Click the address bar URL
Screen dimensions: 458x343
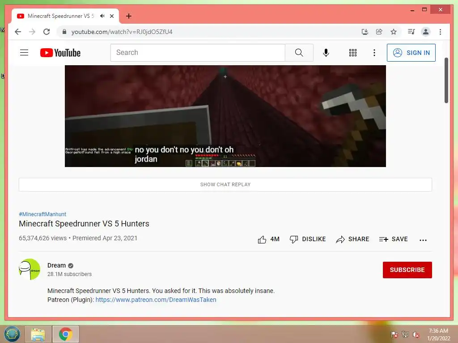pos(122,32)
